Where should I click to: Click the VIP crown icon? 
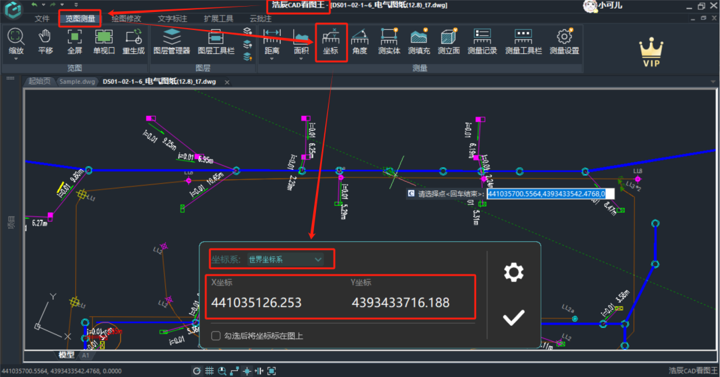tap(651, 53)
